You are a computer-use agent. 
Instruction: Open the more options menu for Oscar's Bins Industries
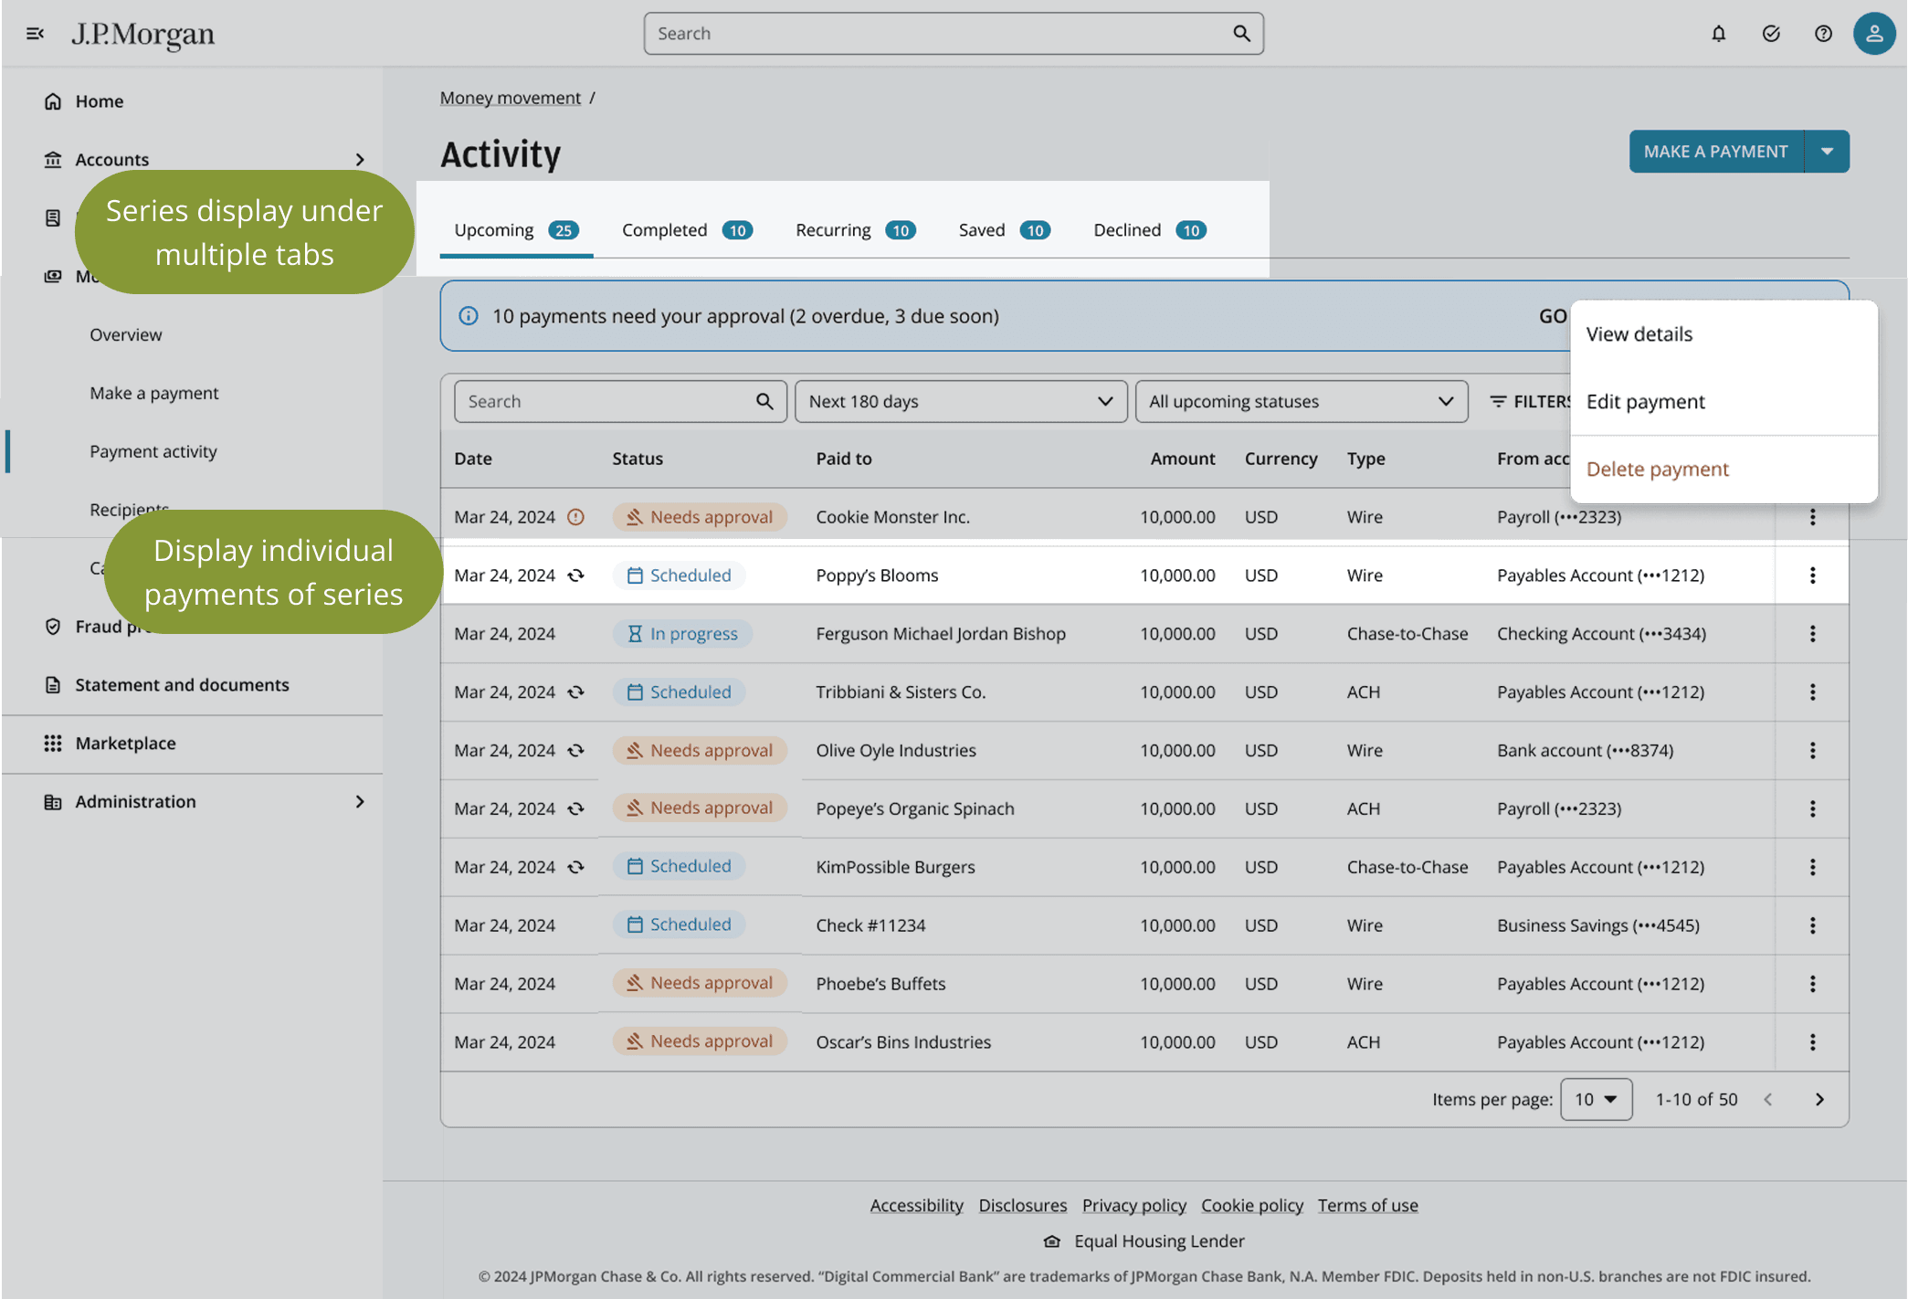pyautogui.click(x=1812, y=1042)
